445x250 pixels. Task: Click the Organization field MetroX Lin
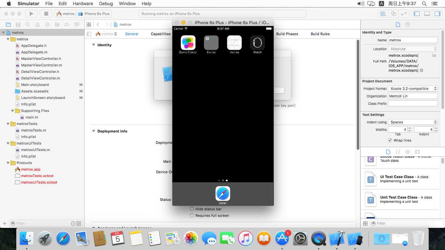[x=413, y=96]
